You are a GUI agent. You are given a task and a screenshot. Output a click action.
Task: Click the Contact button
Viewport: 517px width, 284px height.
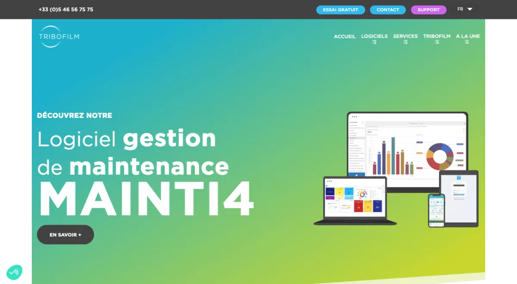coord(388,9)
